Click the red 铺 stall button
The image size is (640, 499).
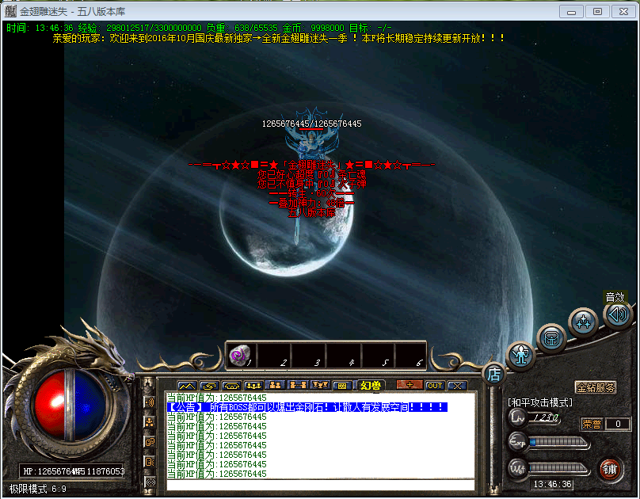(610, 469)
